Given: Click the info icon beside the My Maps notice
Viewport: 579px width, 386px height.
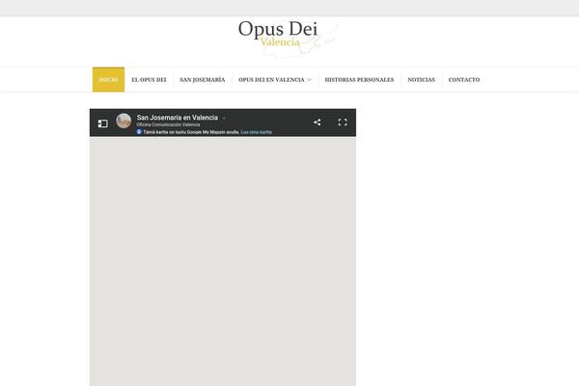Looking at the screenshot, I should tap(139, 132).
